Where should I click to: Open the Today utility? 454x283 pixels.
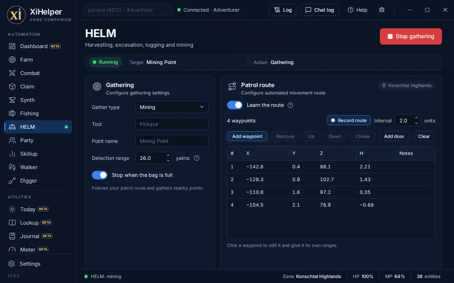38,209
